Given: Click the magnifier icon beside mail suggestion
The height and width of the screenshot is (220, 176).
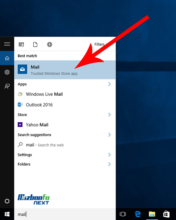Looking at the screenshot, I should [20, 145].
